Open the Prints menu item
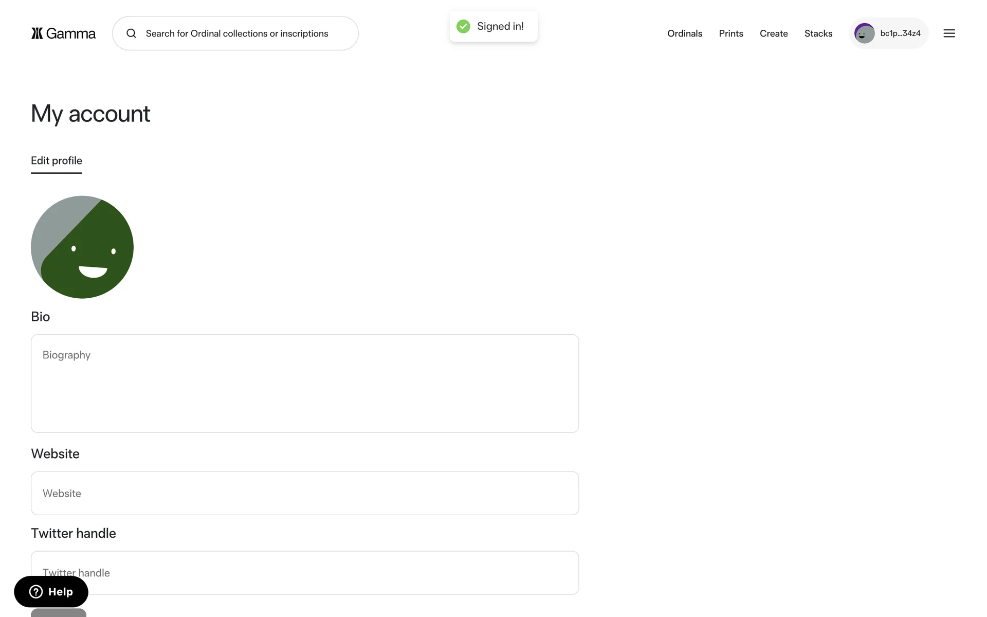 tap(730, 33)
